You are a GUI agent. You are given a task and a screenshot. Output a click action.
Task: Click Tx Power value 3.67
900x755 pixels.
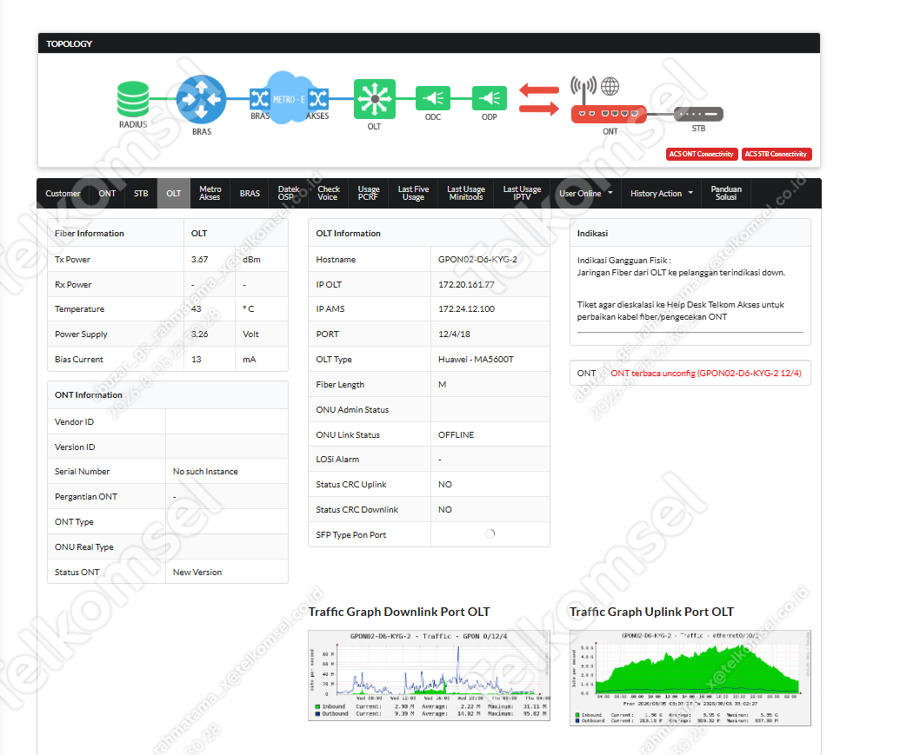pyautogui.click(x=199, y=260)
